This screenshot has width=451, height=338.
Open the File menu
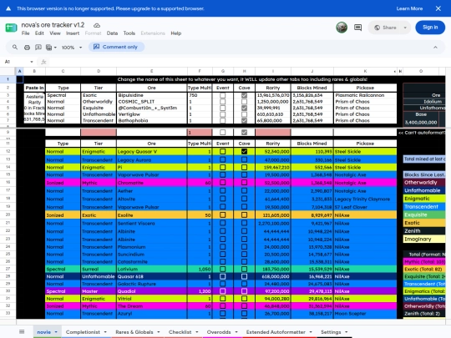(x=26, y=33)
